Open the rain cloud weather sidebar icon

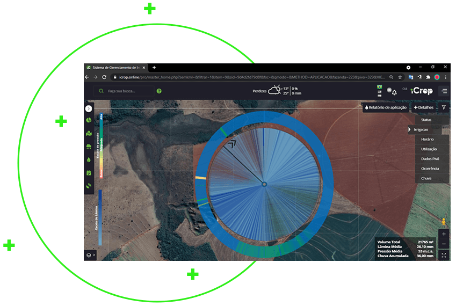tap(89, 146)
